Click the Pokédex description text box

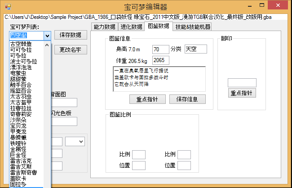coord(159,79)
